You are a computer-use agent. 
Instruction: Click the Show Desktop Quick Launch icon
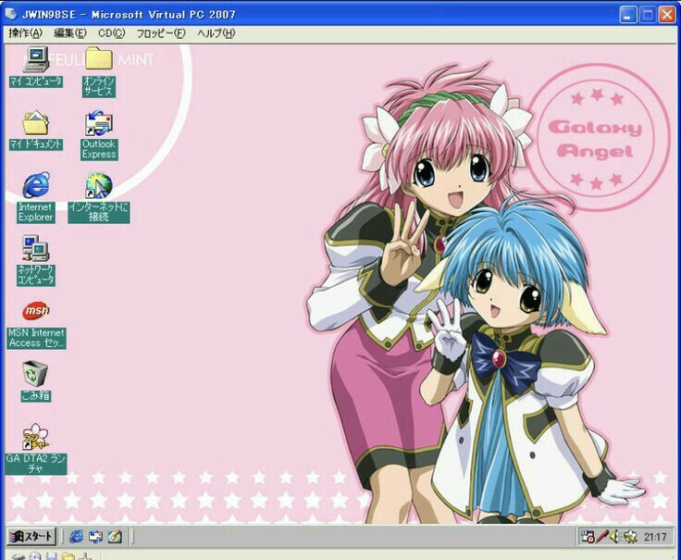(x=115, y=536)
